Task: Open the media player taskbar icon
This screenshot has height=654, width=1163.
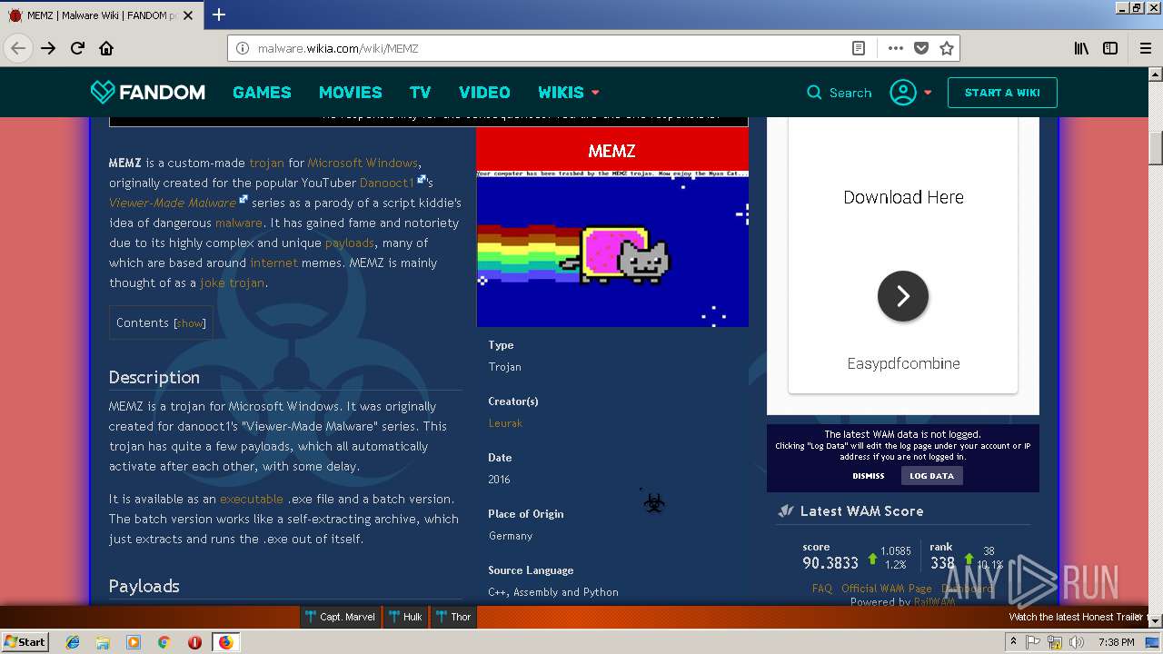Action: pyautogui.click(x=134, y=642)
